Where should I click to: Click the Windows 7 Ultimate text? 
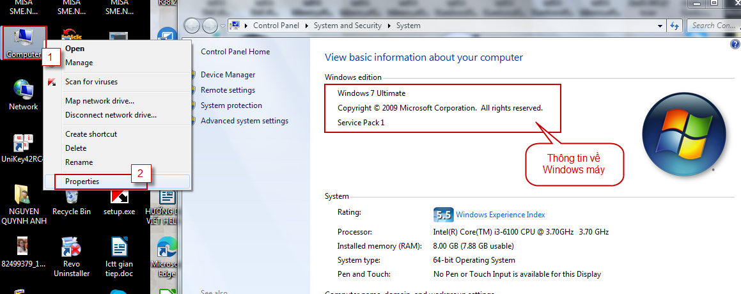pos(371,93)
